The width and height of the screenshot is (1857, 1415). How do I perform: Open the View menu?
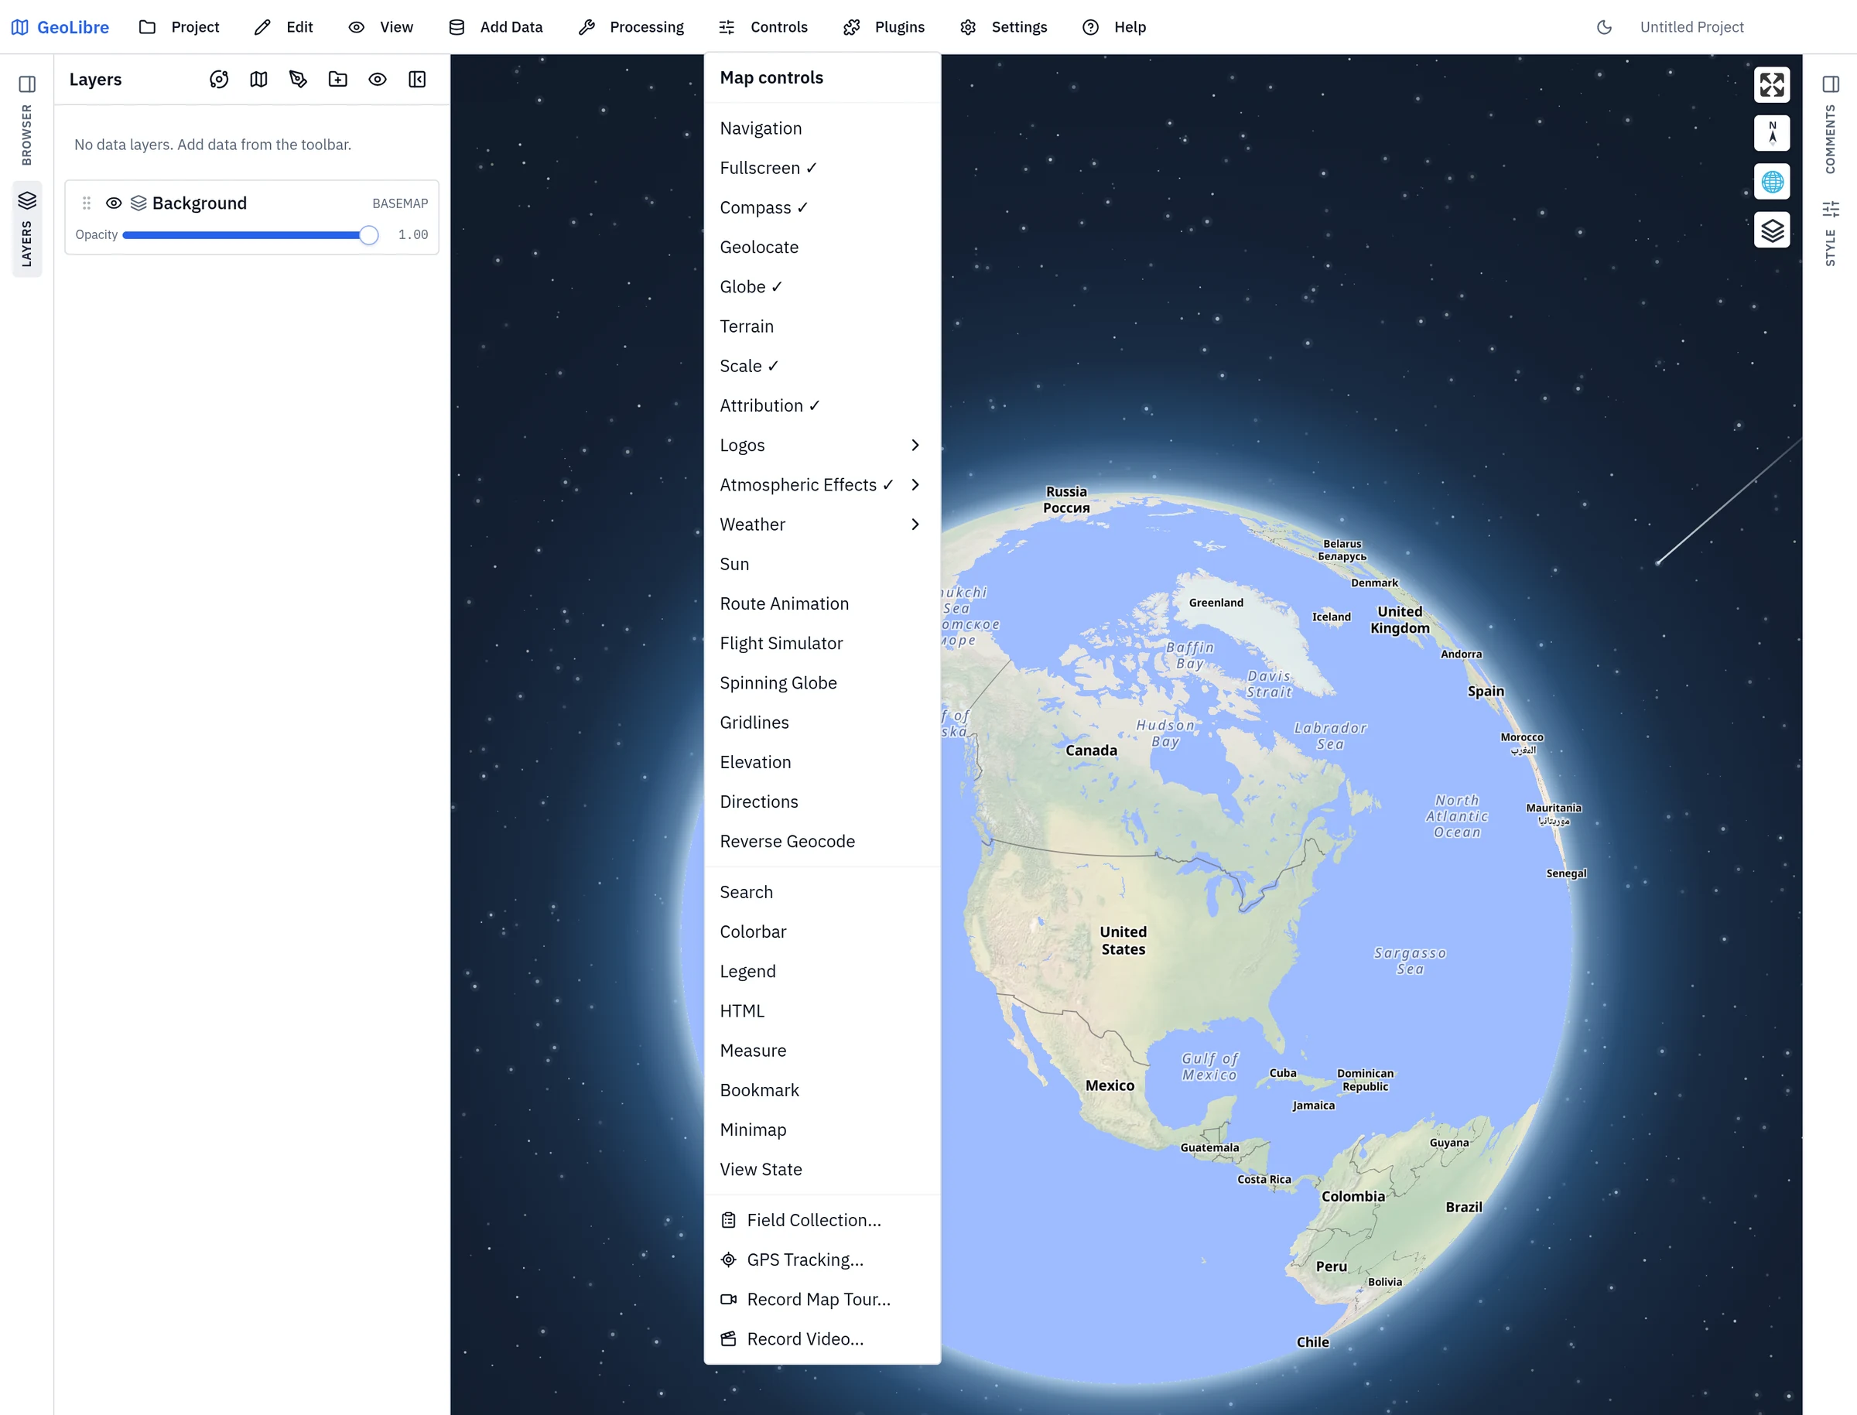tap(381, 27)
